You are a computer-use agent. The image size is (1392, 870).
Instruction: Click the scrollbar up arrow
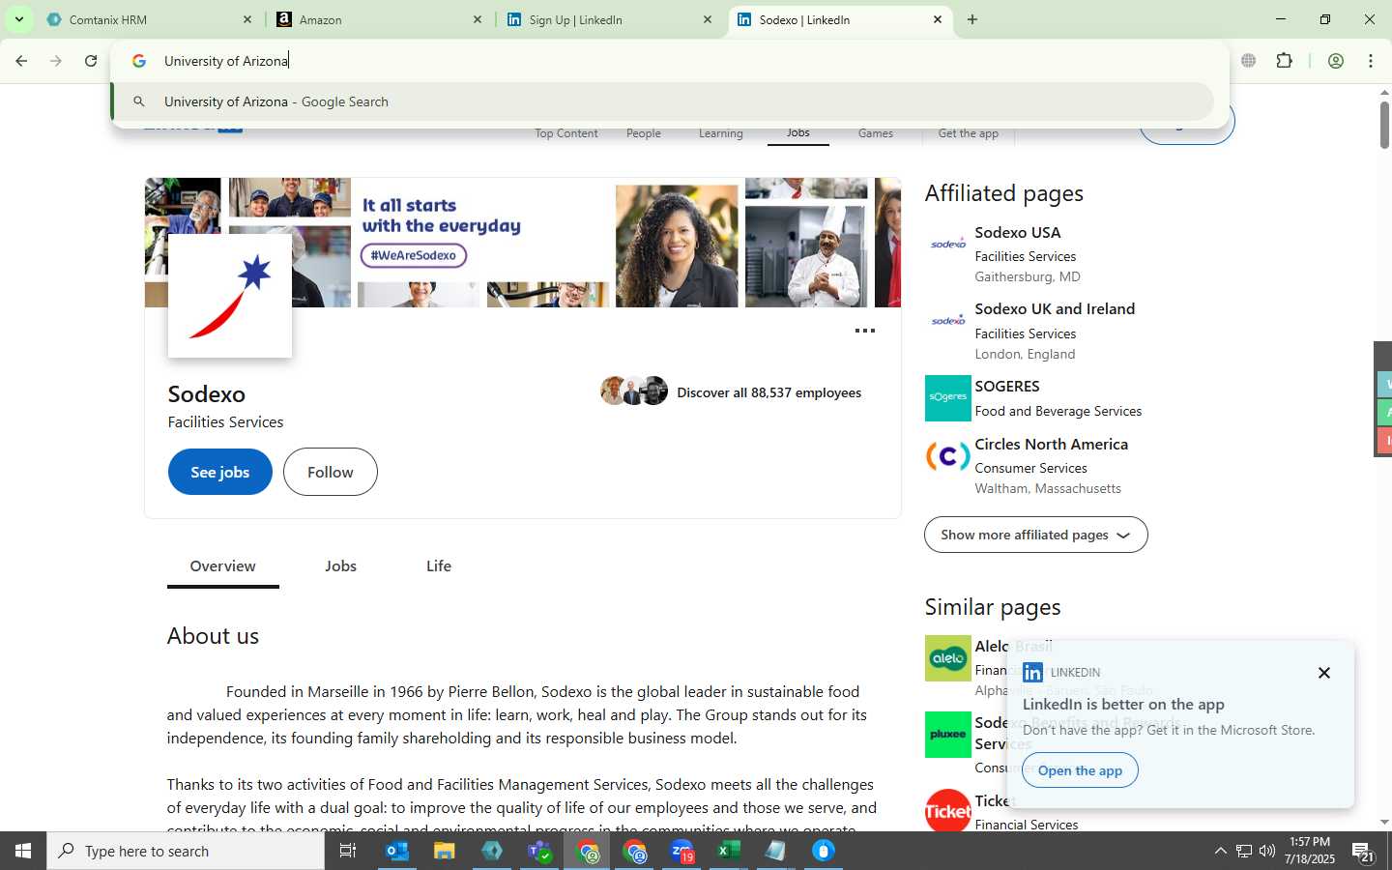[1384, 92]
